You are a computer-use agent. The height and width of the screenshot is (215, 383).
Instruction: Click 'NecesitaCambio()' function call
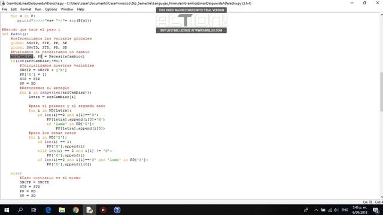pyautogui.click(x=66, y=56)
